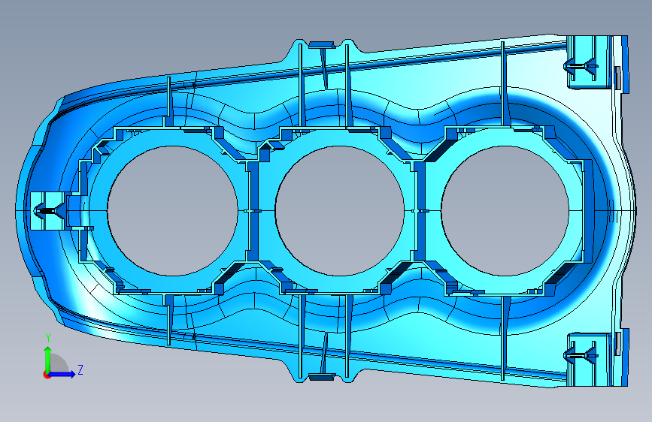Screen dimensions: 652x422
Task: Select the screw boss at the left end
Action: tap(47, 211)
